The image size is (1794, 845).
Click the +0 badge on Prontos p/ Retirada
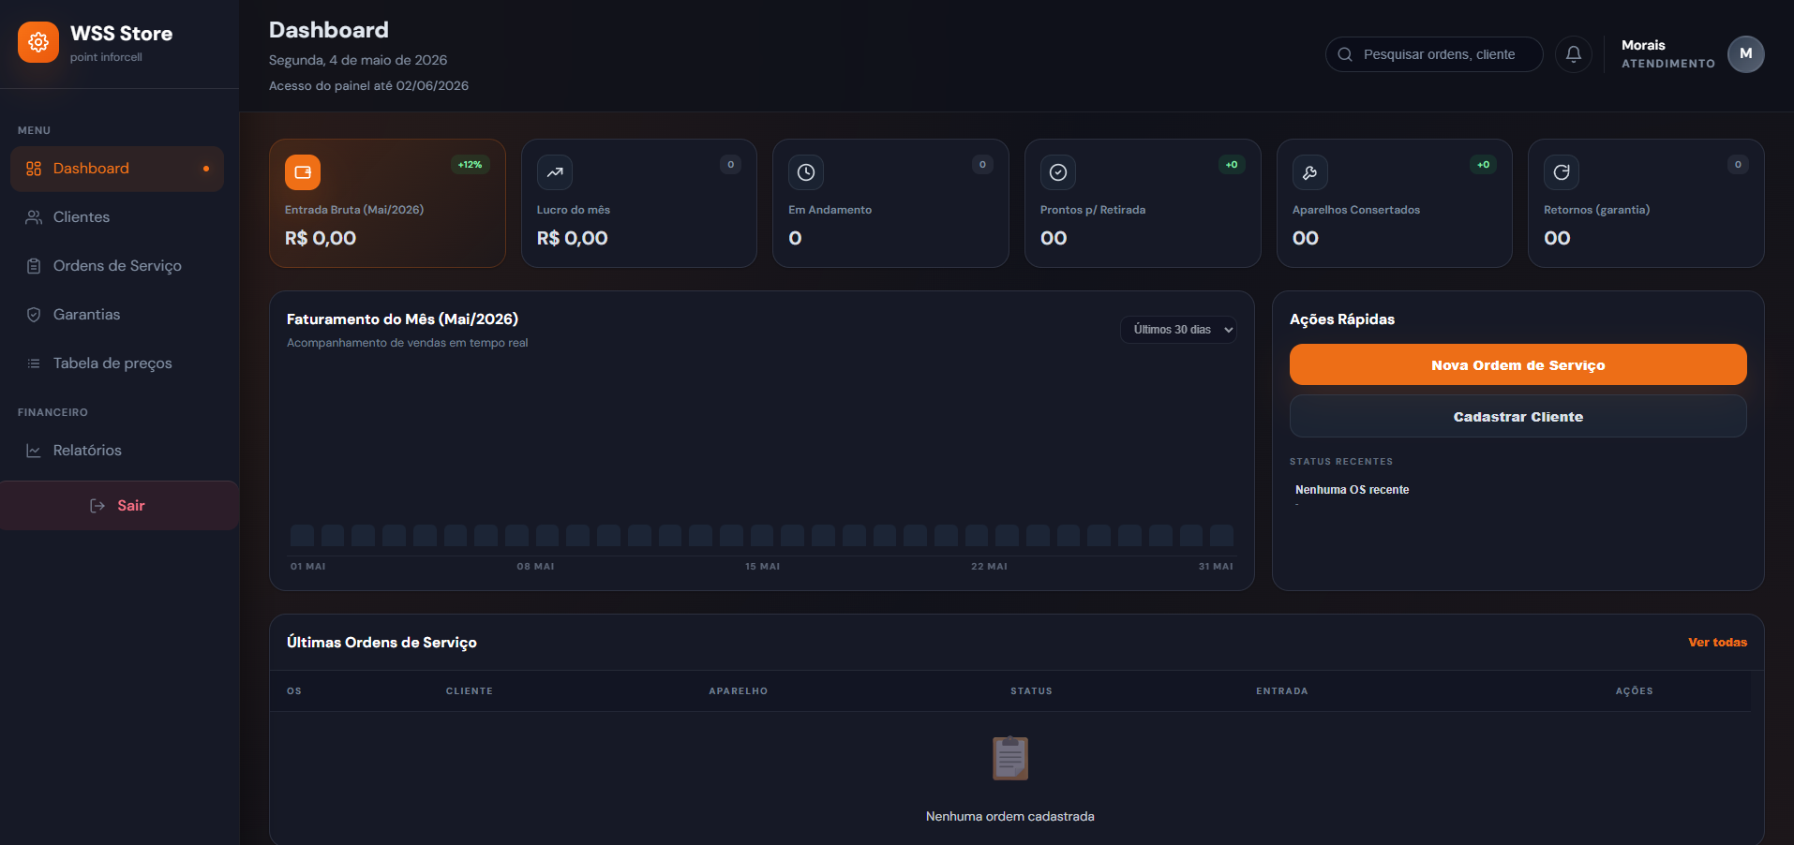click(1232, 165)
